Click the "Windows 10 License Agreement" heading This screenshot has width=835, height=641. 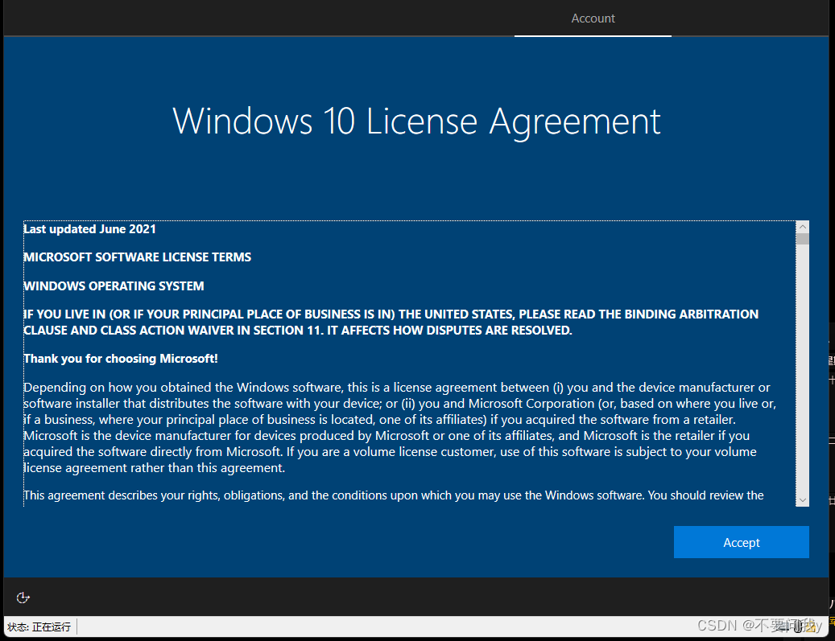[416, 121]
